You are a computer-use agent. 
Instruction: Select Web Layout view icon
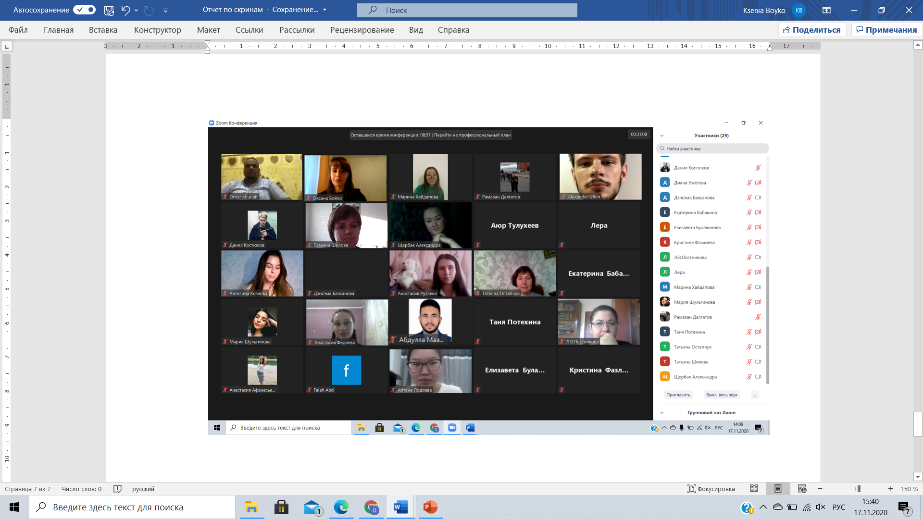pos(802,489)
